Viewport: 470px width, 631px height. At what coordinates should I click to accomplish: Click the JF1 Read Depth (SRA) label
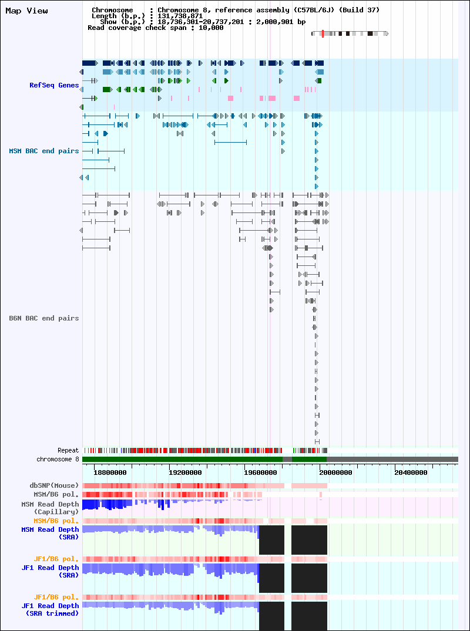[51, 572]
